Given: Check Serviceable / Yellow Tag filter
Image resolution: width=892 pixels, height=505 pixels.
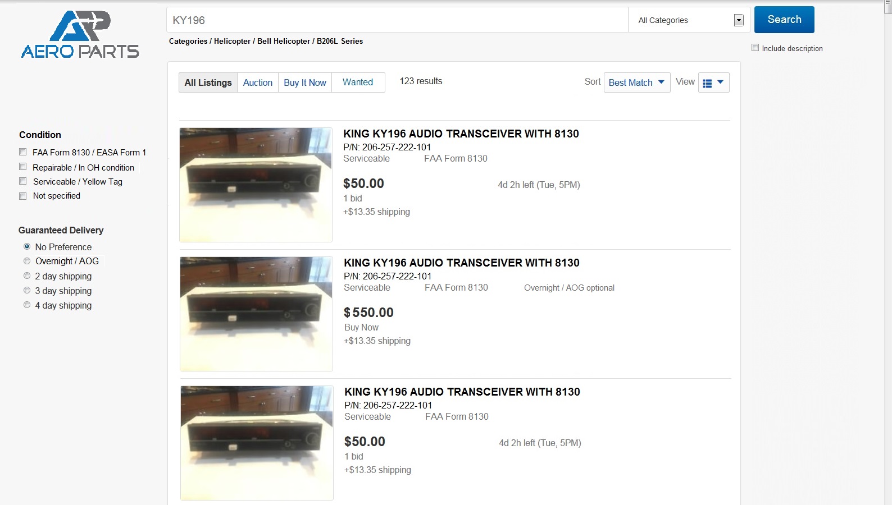Looking at the screenshot, I should pyautogui.click(x=23, y=181).
